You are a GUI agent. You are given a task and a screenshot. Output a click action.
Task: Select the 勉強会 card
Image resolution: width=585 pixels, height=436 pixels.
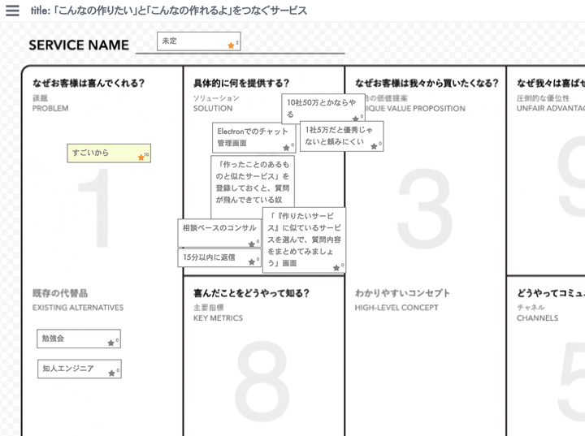click(79, 339)
